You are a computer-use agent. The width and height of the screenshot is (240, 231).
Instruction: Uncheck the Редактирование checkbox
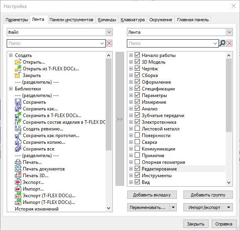click(x=137, y=169)
